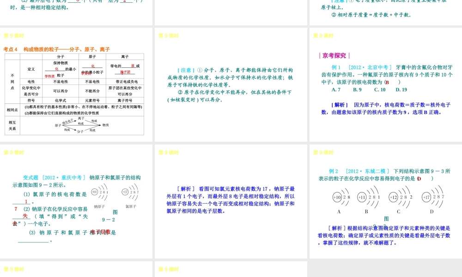This screenshot has height=277, width=462.
Task: Click answer option D. 19
Action: (401, 90)
